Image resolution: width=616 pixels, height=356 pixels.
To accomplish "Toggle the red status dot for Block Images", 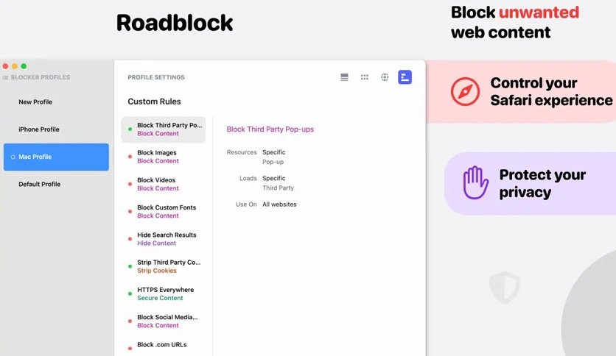I will click(130, 157).
